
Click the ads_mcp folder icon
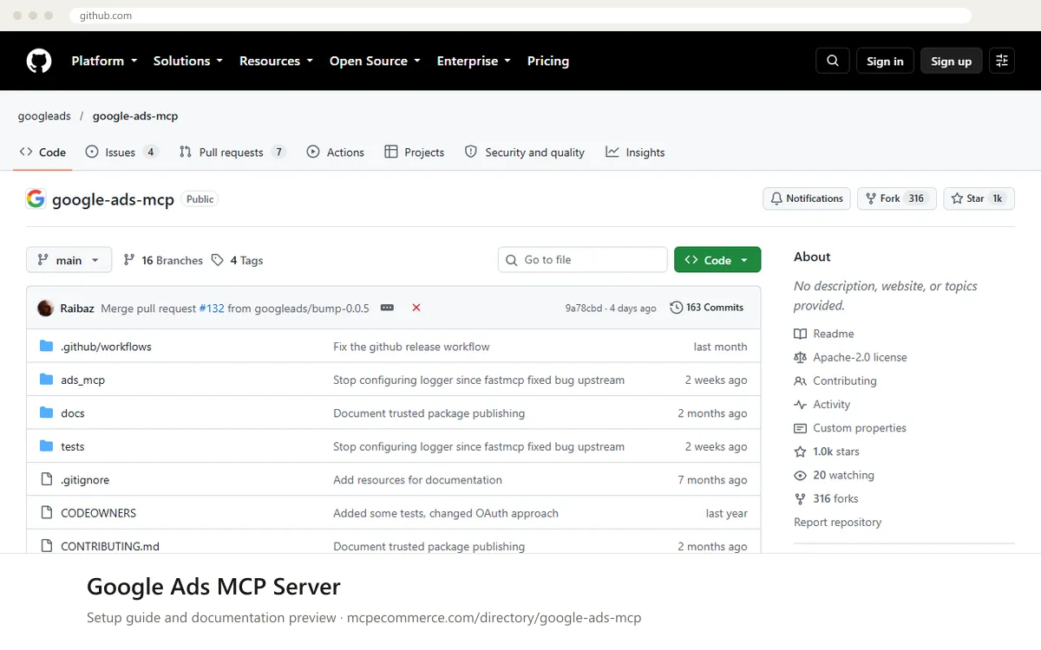coord(47,380)
